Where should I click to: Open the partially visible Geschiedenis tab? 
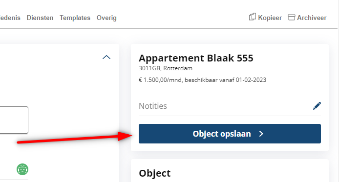(x=10, y=18)
